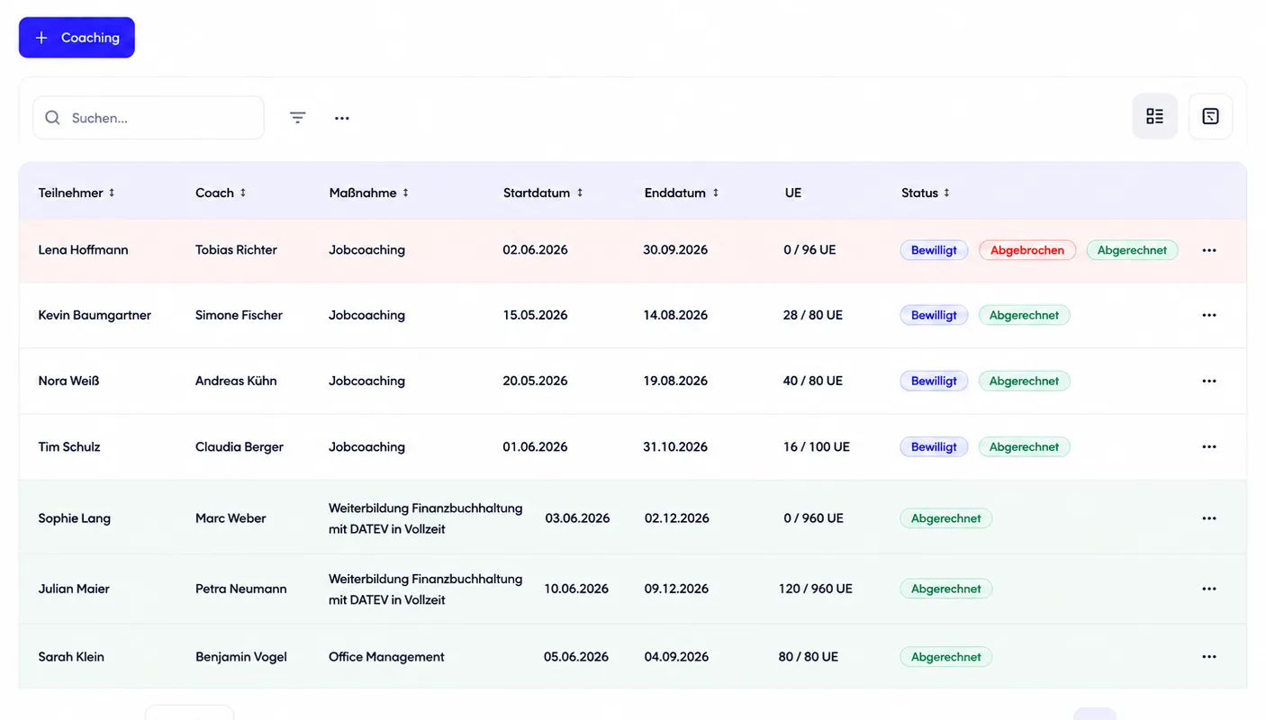This screenshot has height=720, width=1266.
Task: Click the Bewilligt badge for Tim Schulz
Action: pos(934,446)
